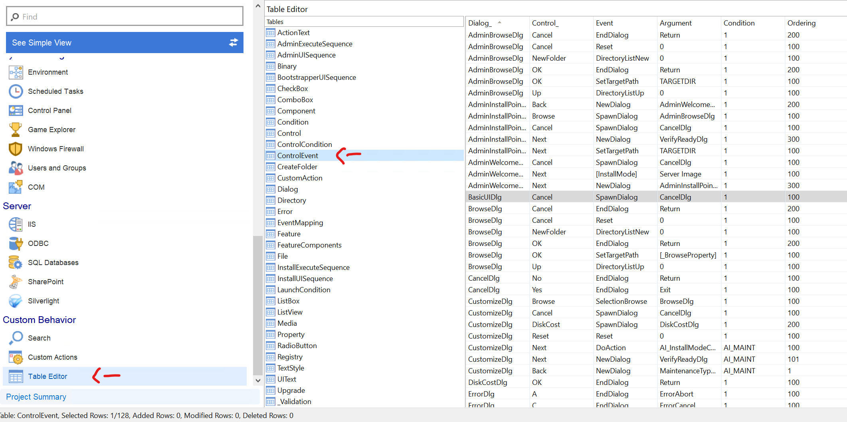Image resolution: width=847 pixels, height=422 pixels.
Task: Open Windows Firewall shield icon
Action: (x=16, y=149)
